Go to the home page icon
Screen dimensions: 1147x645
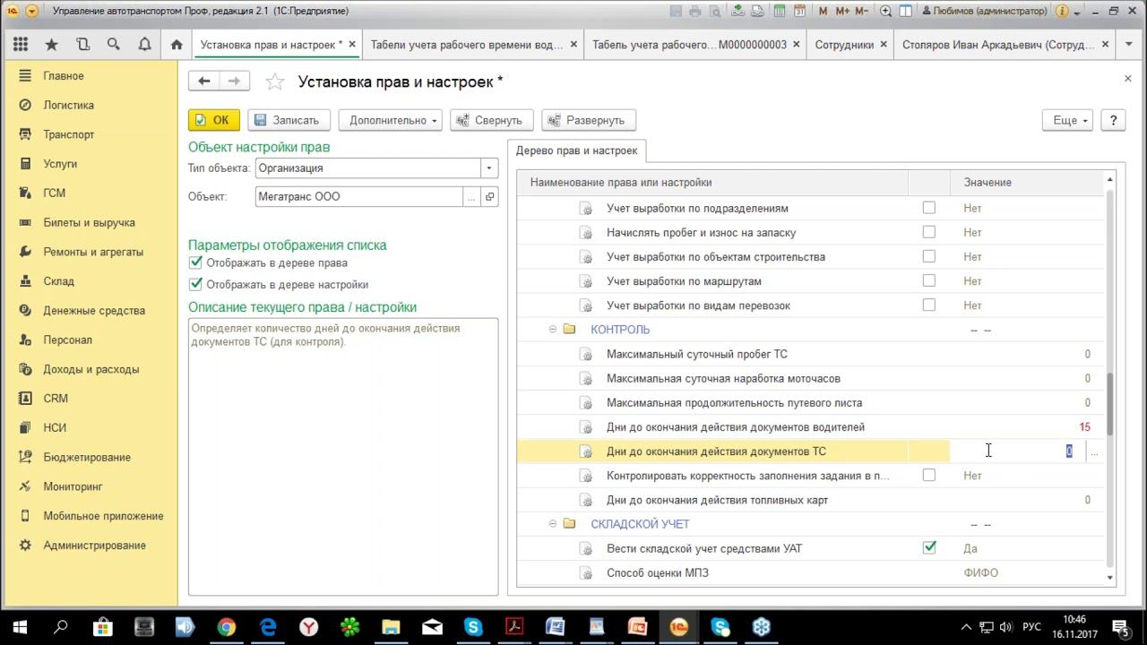(x=177, y=45)
